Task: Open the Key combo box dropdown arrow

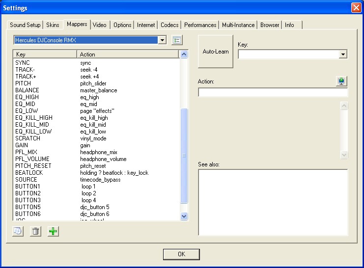Action: pyautogui.click(x=343, y=54)
